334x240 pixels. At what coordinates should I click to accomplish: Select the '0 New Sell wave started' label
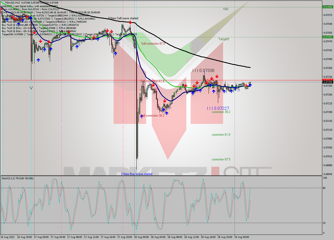click(123, 18)
